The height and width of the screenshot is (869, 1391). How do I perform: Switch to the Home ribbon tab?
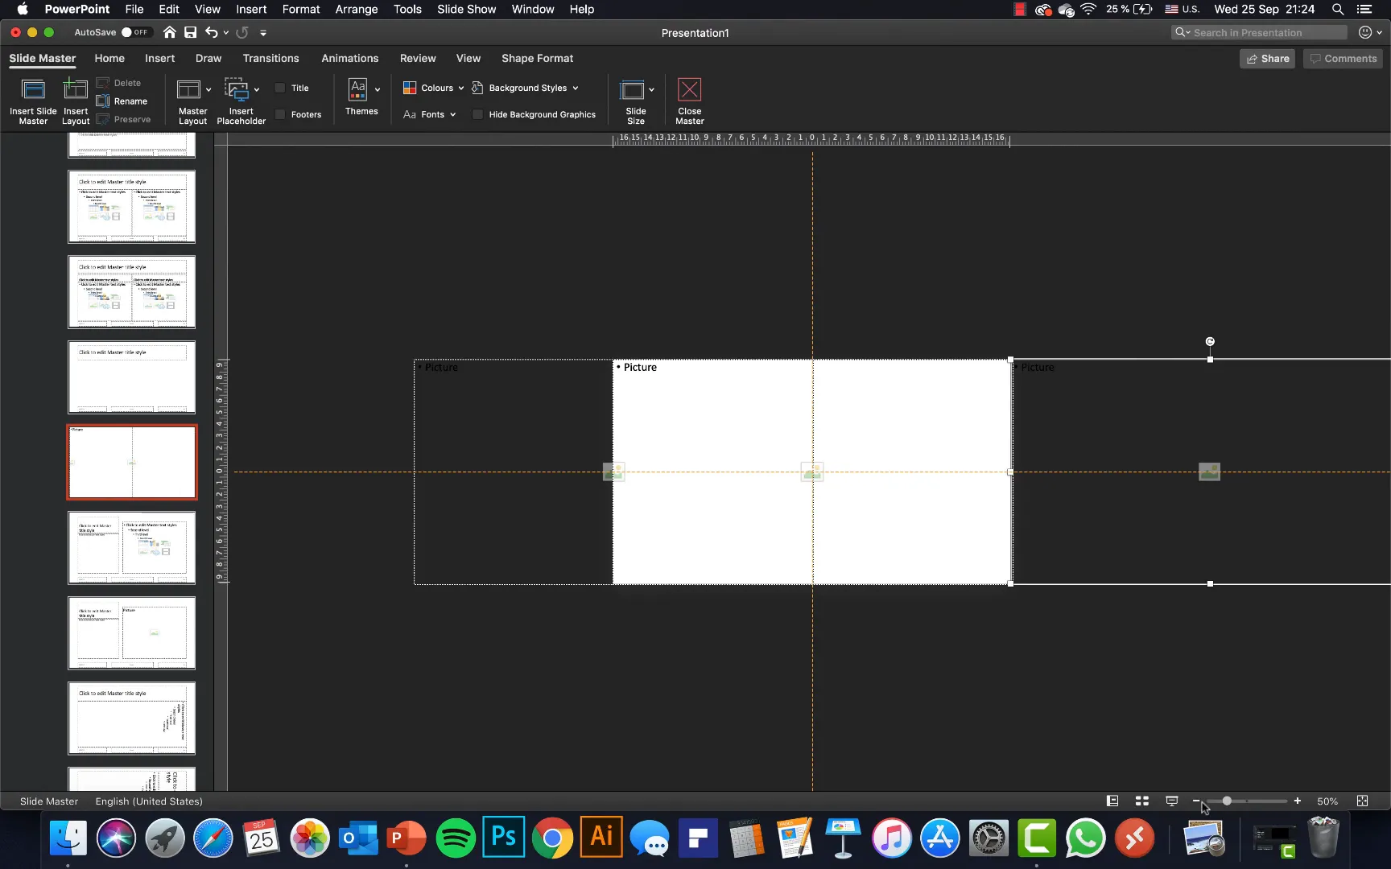[x=109, y=58]
